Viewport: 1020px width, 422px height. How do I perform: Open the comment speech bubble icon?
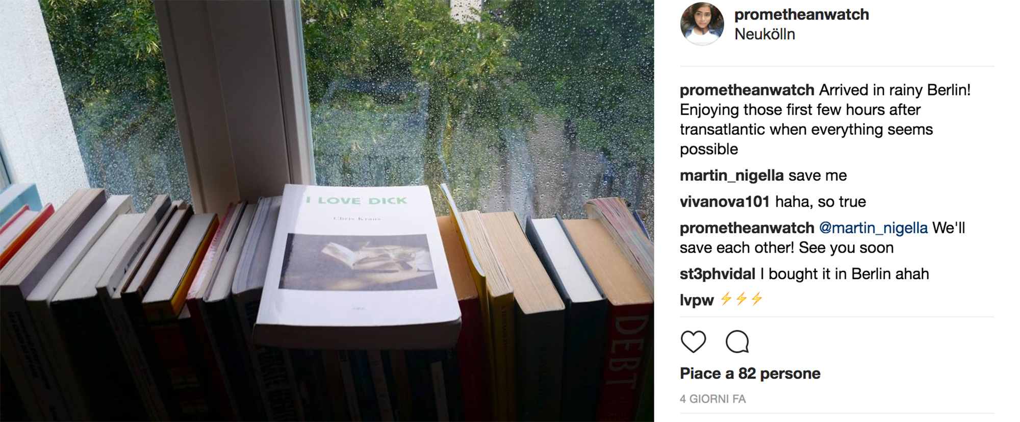point(737,341)
